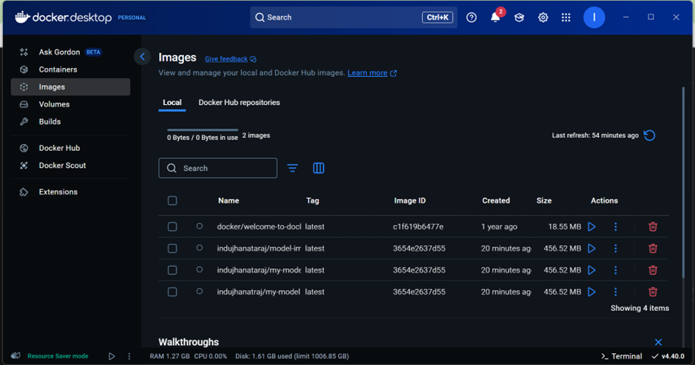The height and width of the screenshot is (365, 695).
Task: Click the images search field
Action: pyautogui.click(x=217, y=168)
